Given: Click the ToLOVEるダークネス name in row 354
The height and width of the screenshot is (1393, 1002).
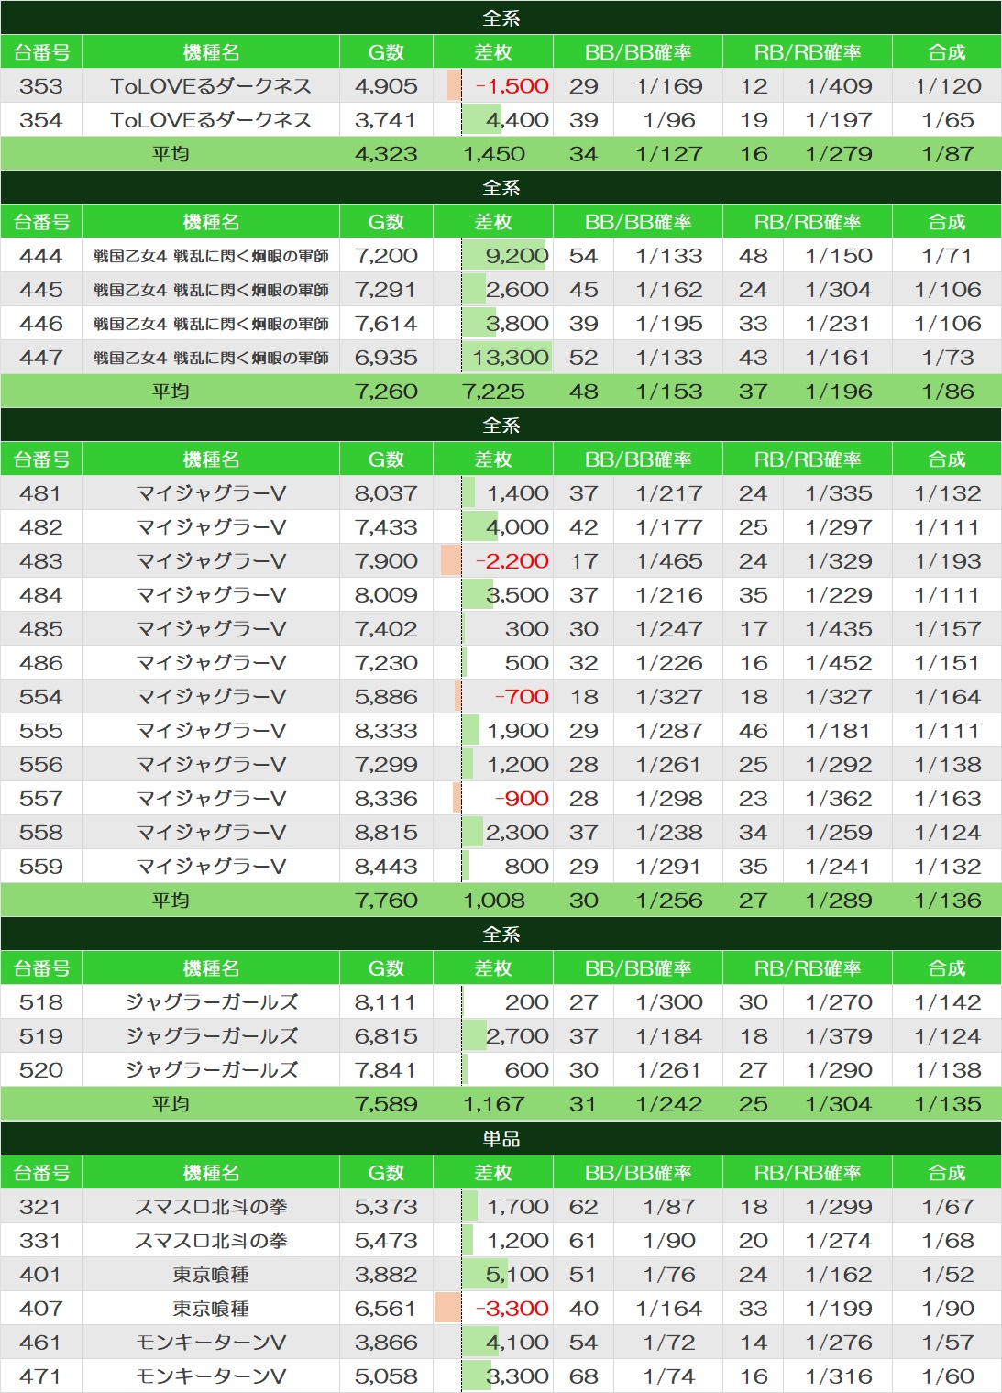Looking at the screenshot, I should [211, 120].
